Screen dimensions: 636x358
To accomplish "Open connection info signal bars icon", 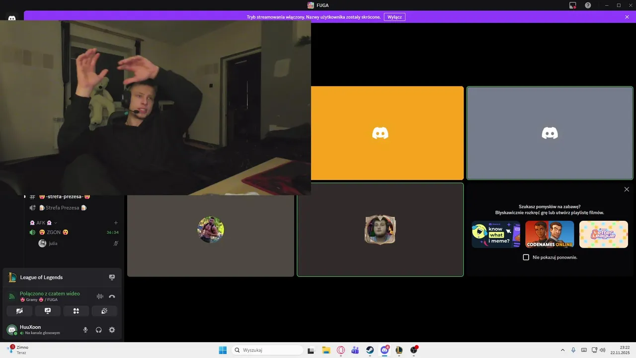I will pyautogui.click(x=12, y=296).
